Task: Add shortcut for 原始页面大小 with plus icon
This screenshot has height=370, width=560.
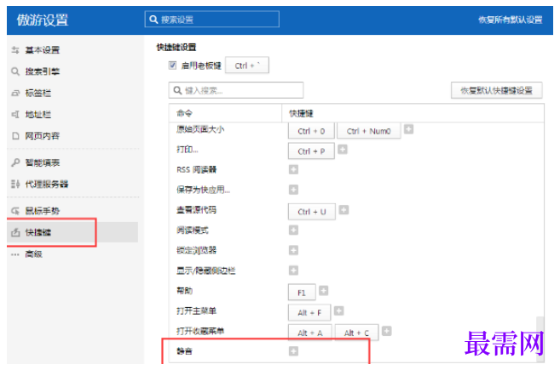Action: 409,129
